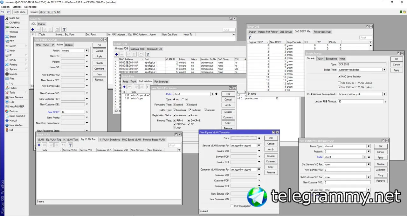Select the src type radio button
Image resolution: width=407 pixels, height=216 pixels.
[x=174, y=99]
